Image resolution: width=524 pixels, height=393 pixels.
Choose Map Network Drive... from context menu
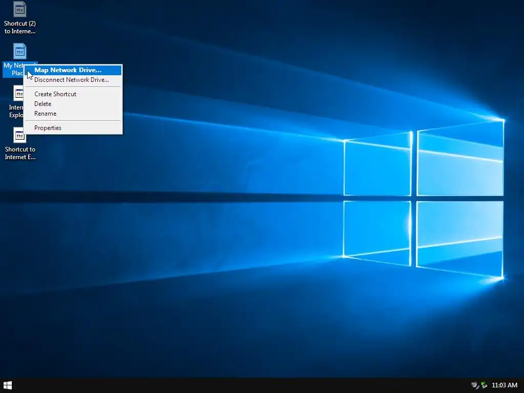[x=73, y=70]
